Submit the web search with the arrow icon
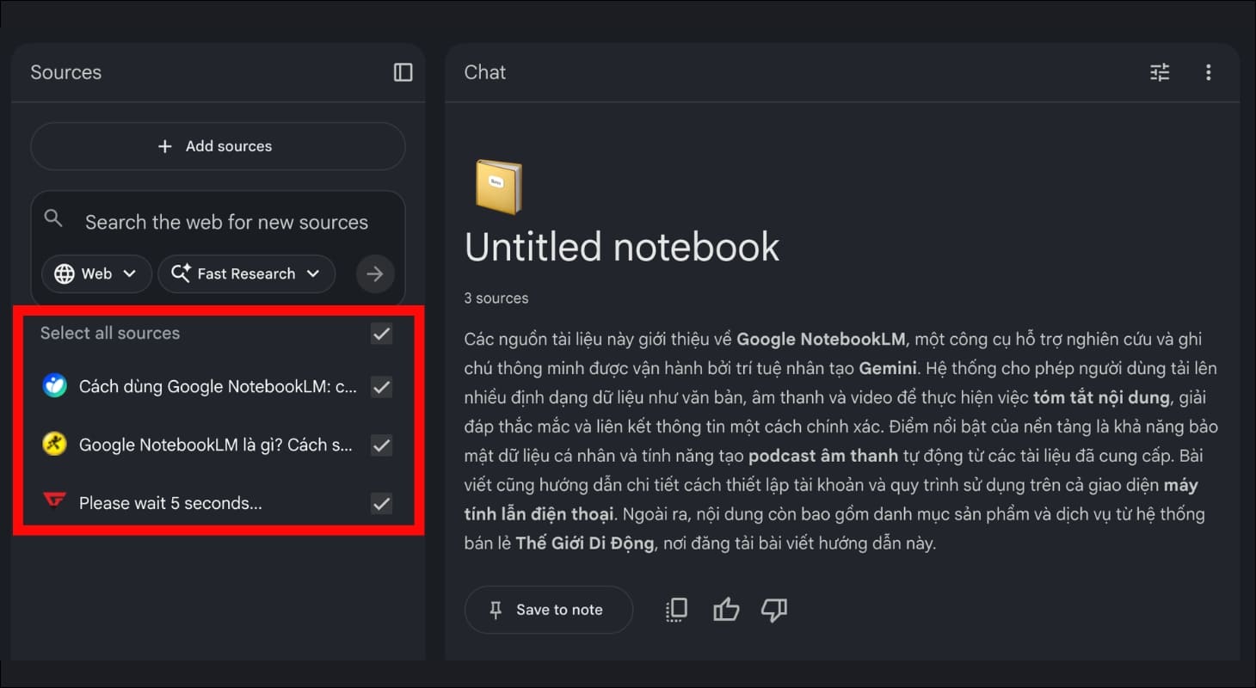Screen dimensions: 1256x688 coord(375,273)
